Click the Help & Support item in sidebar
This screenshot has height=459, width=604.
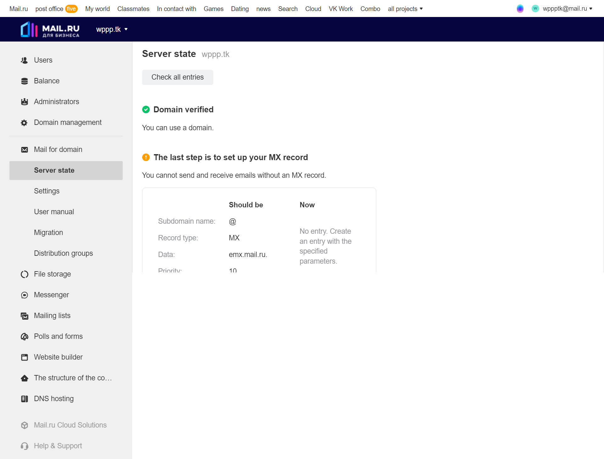coord(58,445)
